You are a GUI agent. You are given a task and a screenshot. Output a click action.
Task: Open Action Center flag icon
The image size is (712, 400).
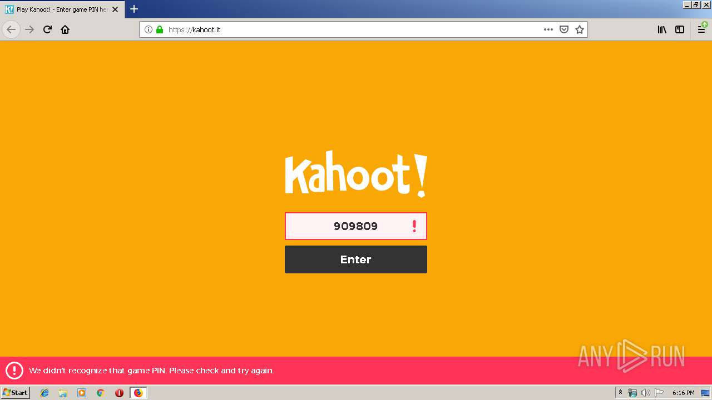tap(659, 393)
